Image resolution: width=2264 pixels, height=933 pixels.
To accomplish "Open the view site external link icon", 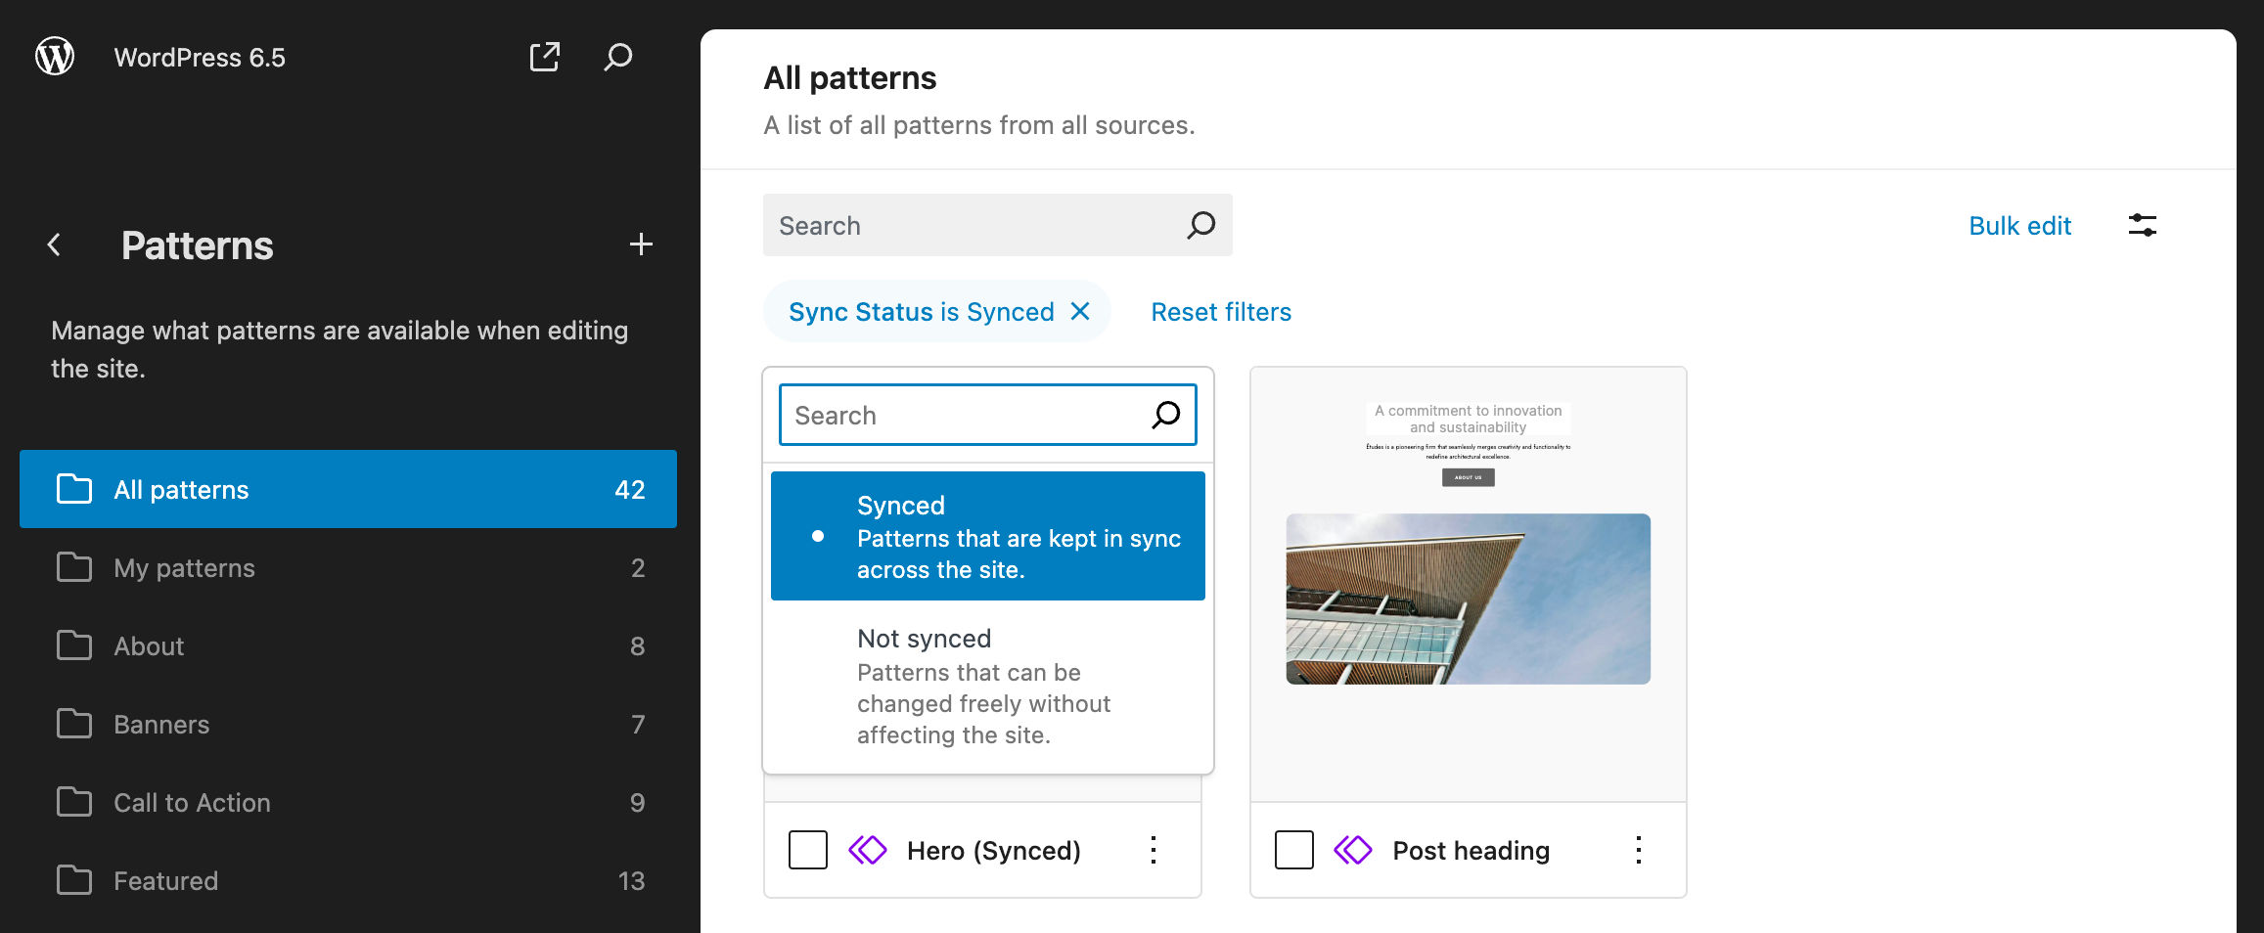I will coord(545,57).
